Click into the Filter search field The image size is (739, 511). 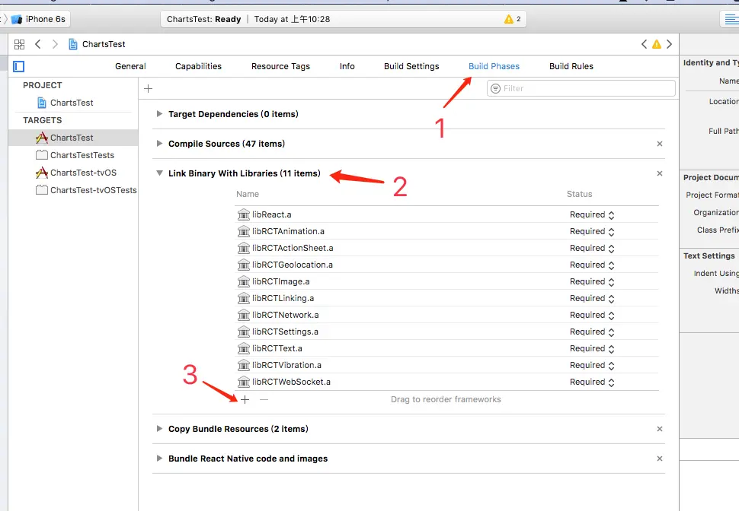tap(581, 88)
